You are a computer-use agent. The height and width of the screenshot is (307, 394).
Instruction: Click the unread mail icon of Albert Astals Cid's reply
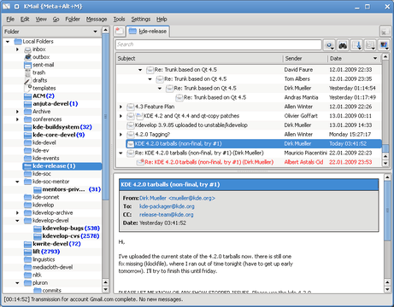click(x=140, y=162)
